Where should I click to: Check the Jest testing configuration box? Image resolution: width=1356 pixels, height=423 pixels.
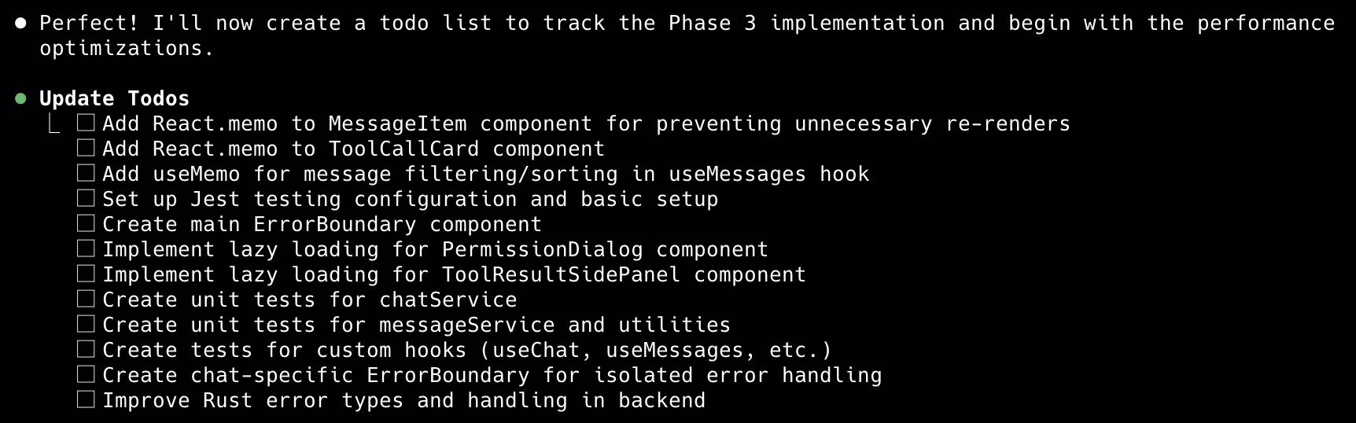coord(86,198)
